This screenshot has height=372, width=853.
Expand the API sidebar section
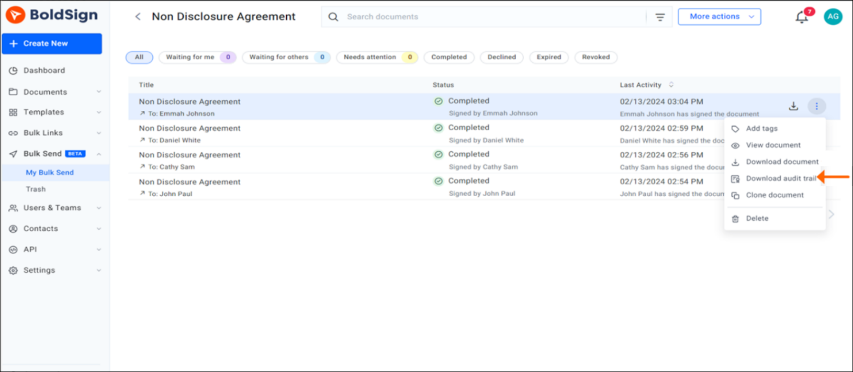click(x=99, y=250)
